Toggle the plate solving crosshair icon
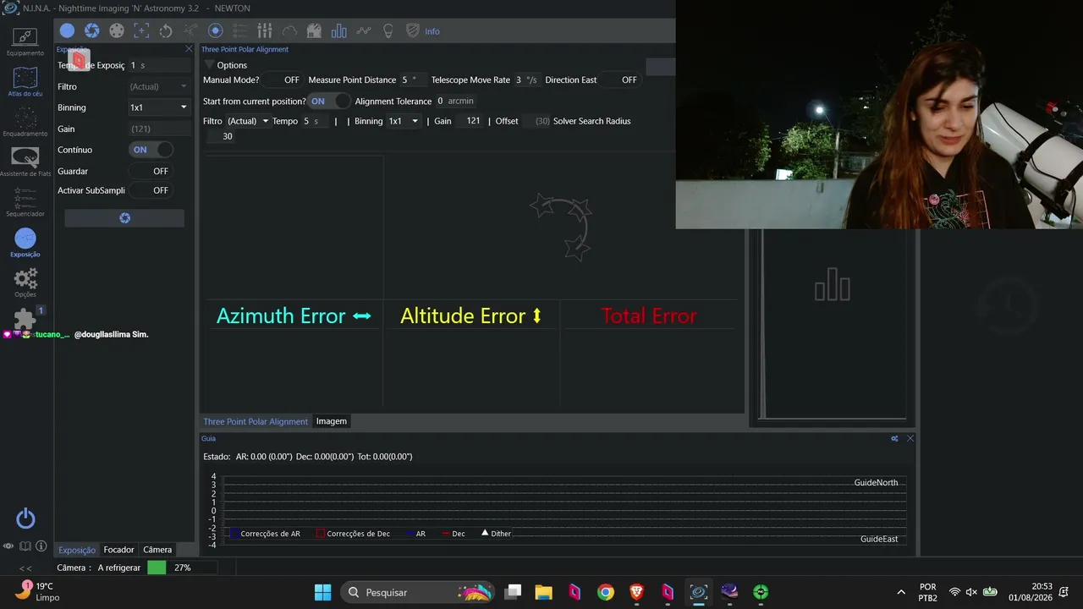This screenshot has width=1083, height=609. point(141,31)
